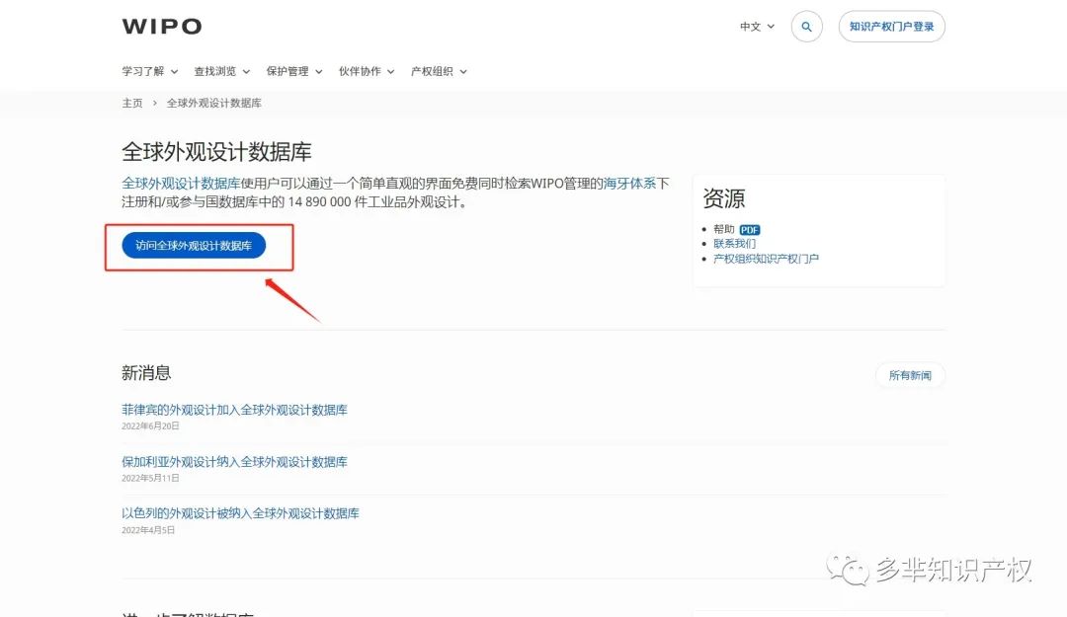Expand the 保护管理 menu
This screenshot has height=617, width=1067.
tap(294, 71)
